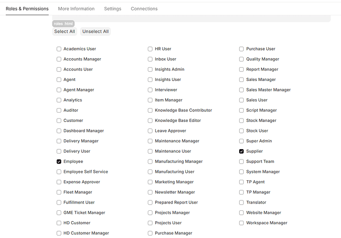This screenshot has height=238, width=341.
Task: Enable the Expense Approver role
Action: 59,182
